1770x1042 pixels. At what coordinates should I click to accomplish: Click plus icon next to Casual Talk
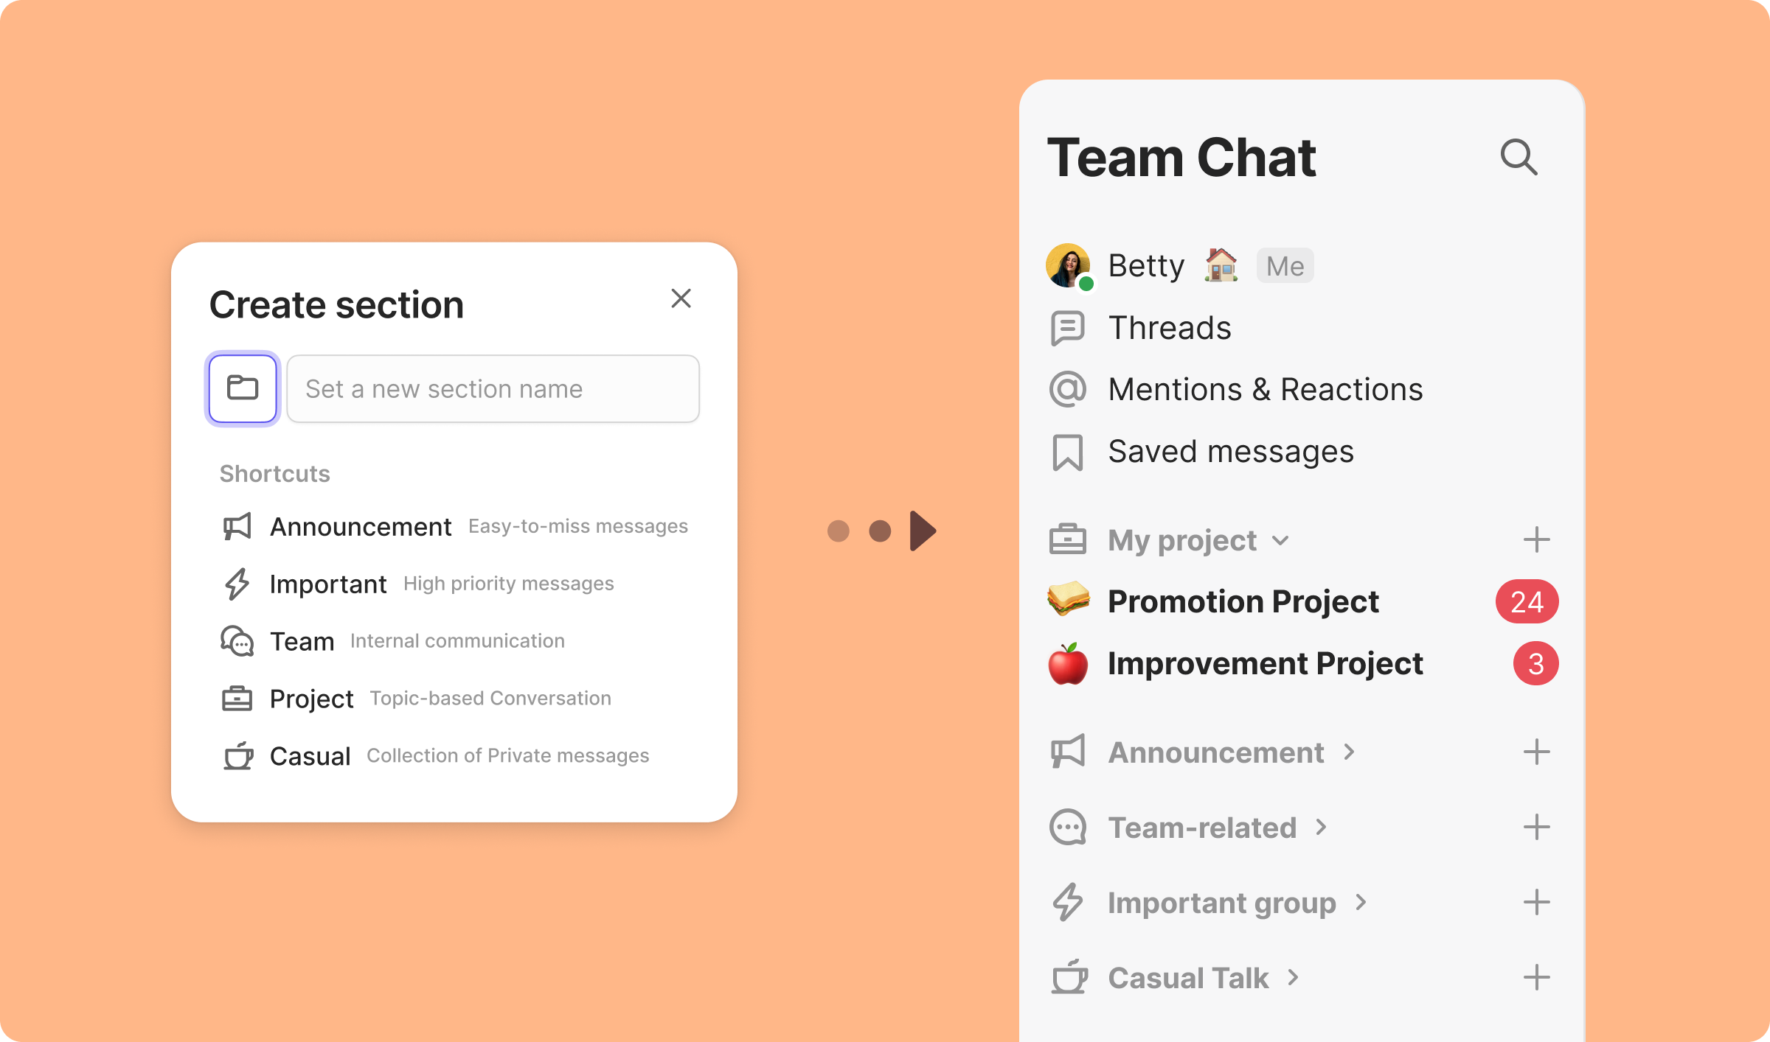1536,978
